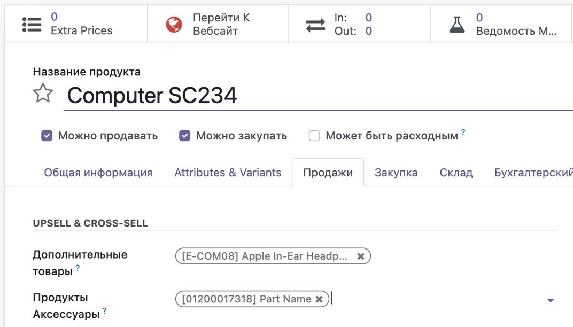Open the E-COM08 Apple In-Ear Headphones tag
Image resolution: width=573 pixels, height=327 pixels.
click(265, 256)
